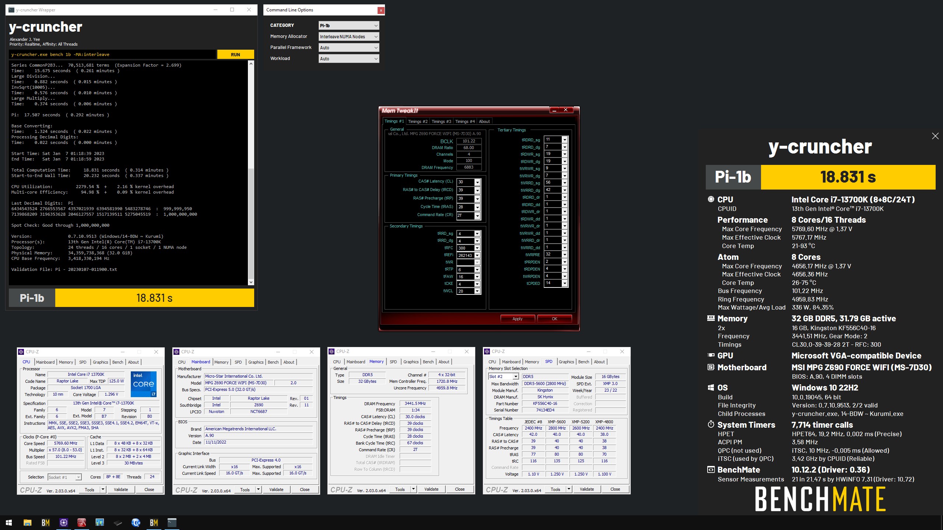Screen dimensions: 943x530
Task: Open File Explorer from the taskbar
Action: (x=27, y=523)
